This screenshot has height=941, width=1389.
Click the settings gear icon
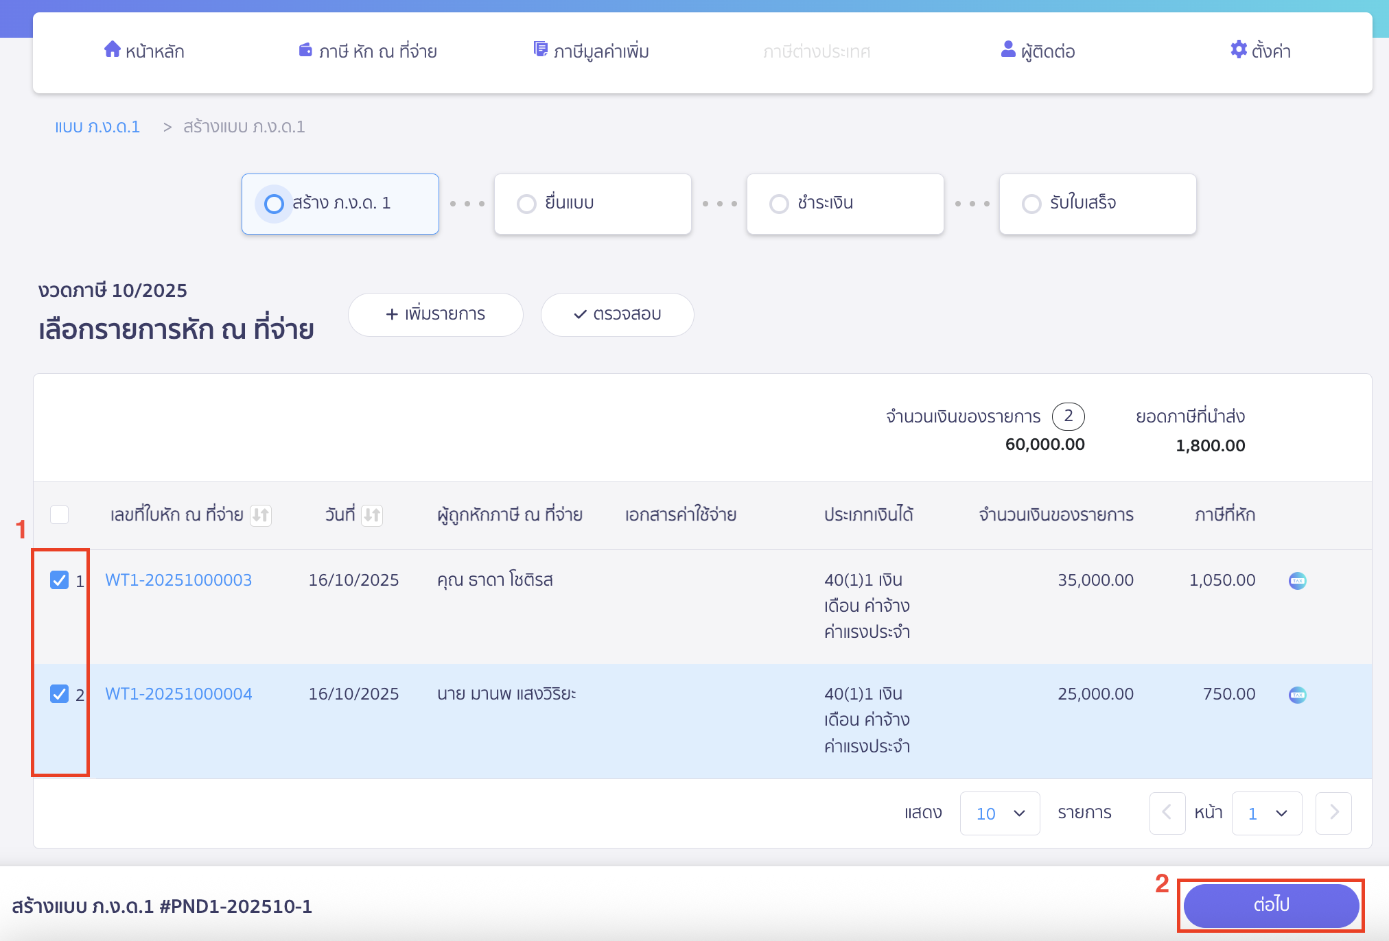1238,49
